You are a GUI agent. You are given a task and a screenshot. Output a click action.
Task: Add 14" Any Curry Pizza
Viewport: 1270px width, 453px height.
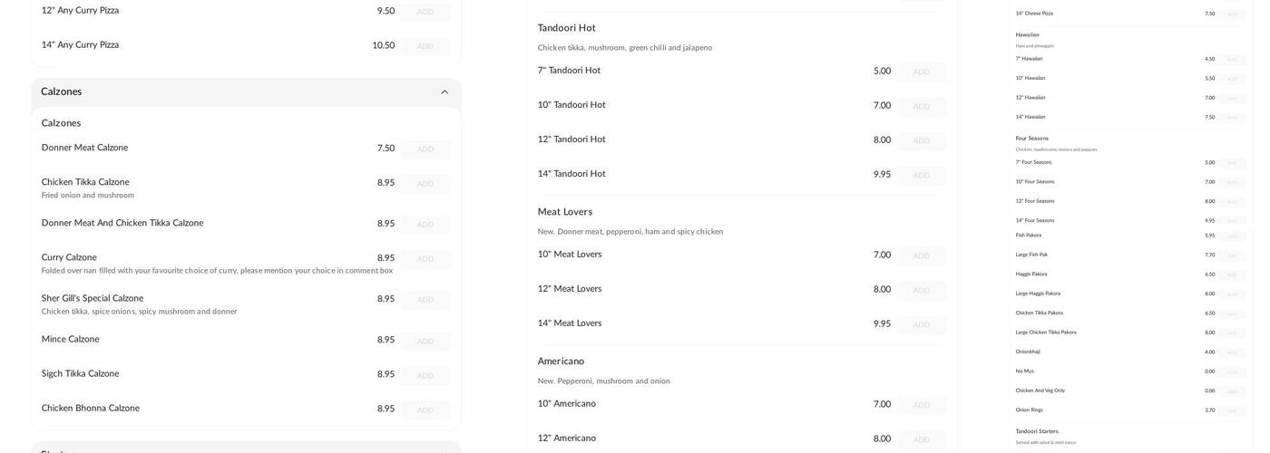pyautogui.click(x=425, y=46)
